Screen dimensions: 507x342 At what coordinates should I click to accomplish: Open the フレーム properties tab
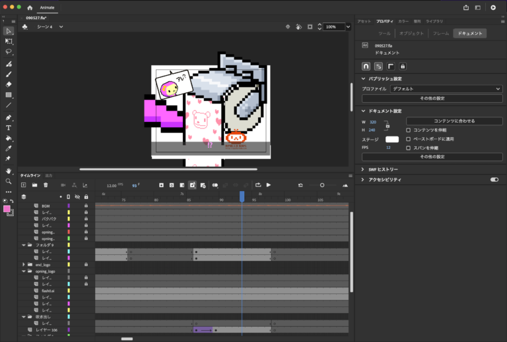(441, 34)
